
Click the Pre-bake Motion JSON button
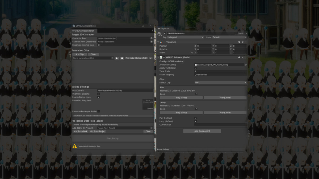(x=136, y=58)
